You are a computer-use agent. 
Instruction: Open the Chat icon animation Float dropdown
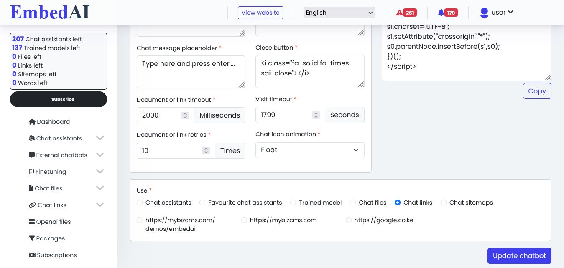point(310,150)
